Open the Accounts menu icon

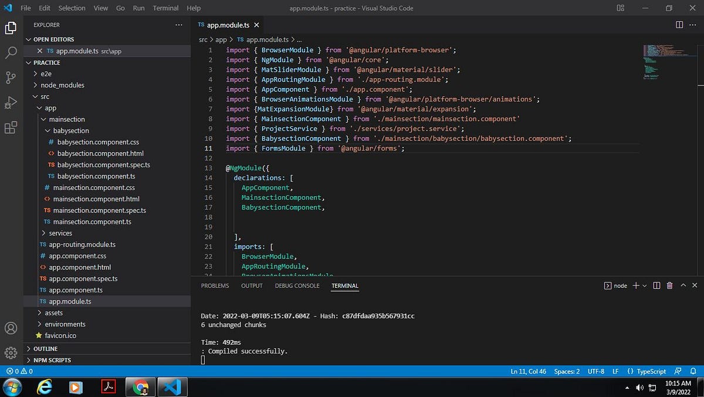11,328
